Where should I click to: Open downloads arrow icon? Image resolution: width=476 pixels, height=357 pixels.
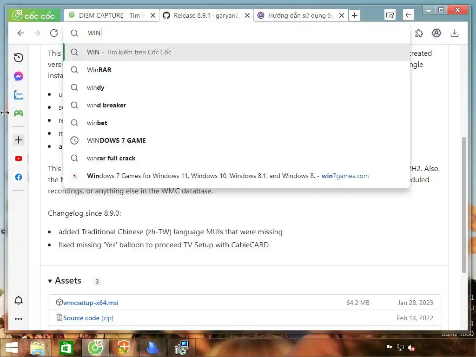(x=455, y=33)
